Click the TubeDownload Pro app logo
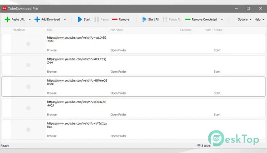267x153 pixels. (5, 8)
